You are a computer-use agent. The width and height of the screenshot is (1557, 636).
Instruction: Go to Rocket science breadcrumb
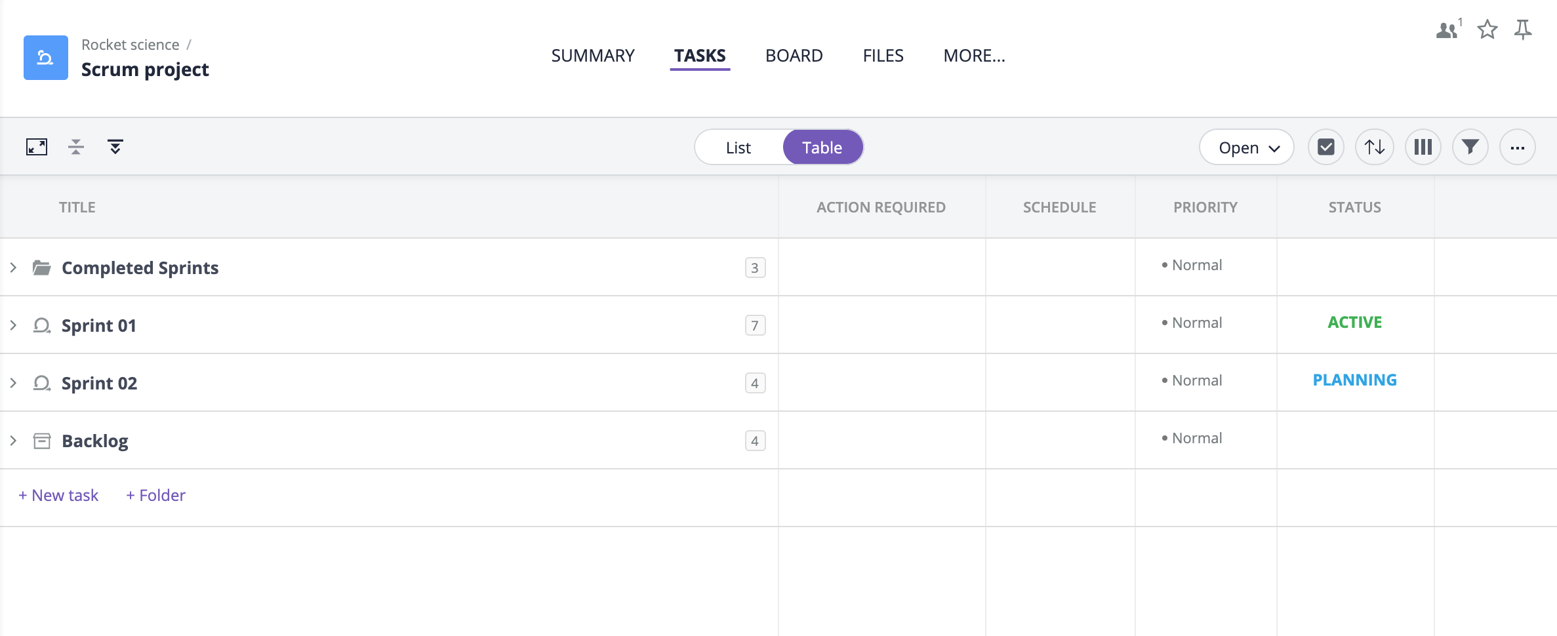tap(131, 45)
